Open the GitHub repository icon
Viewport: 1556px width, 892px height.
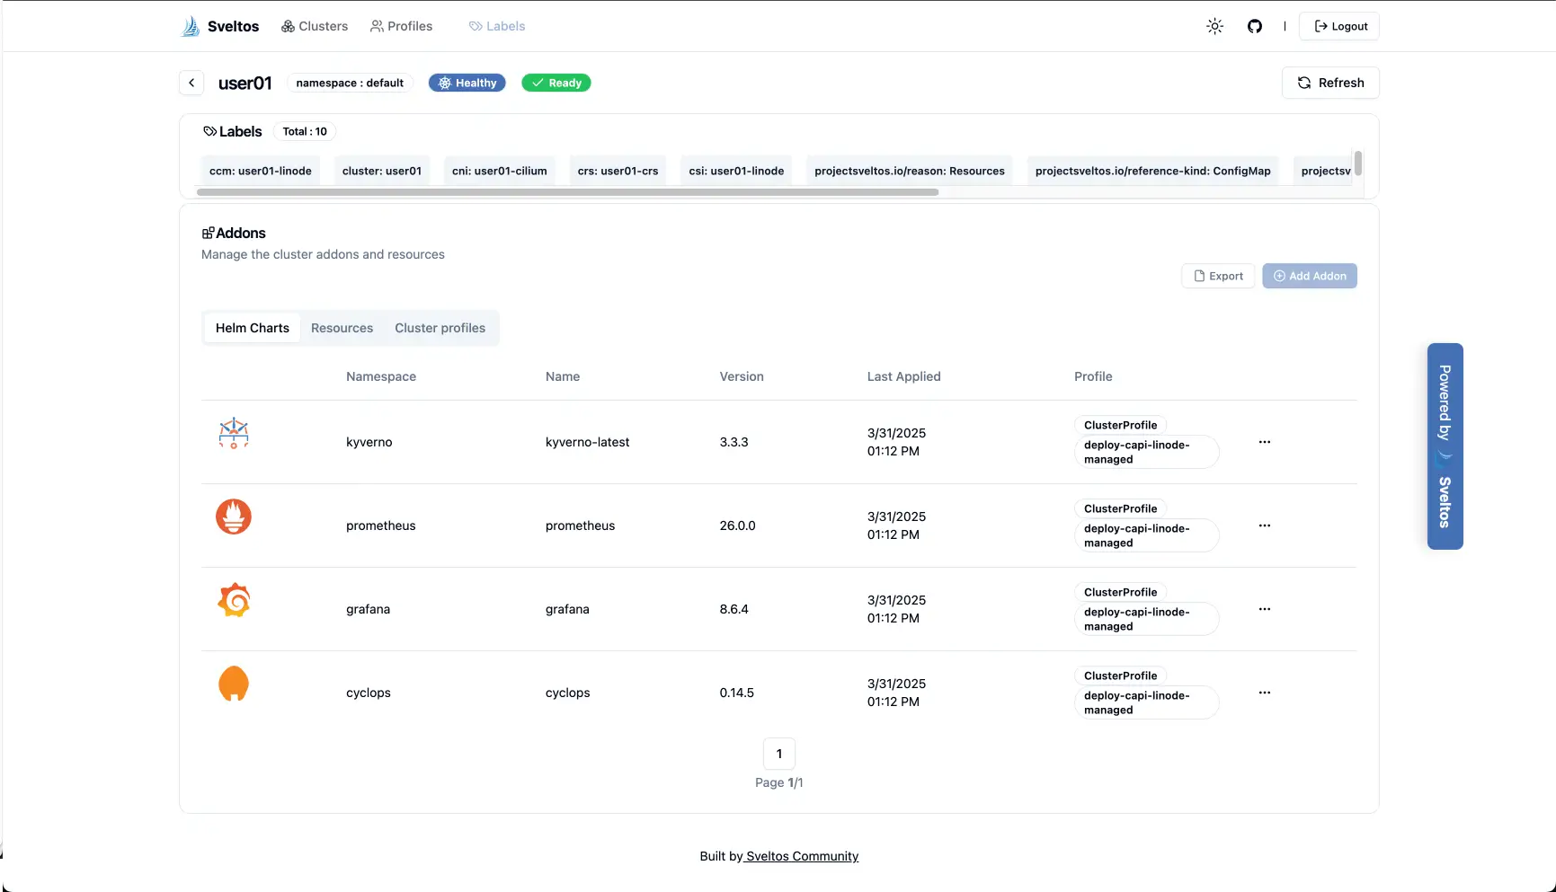[1254, 26]
